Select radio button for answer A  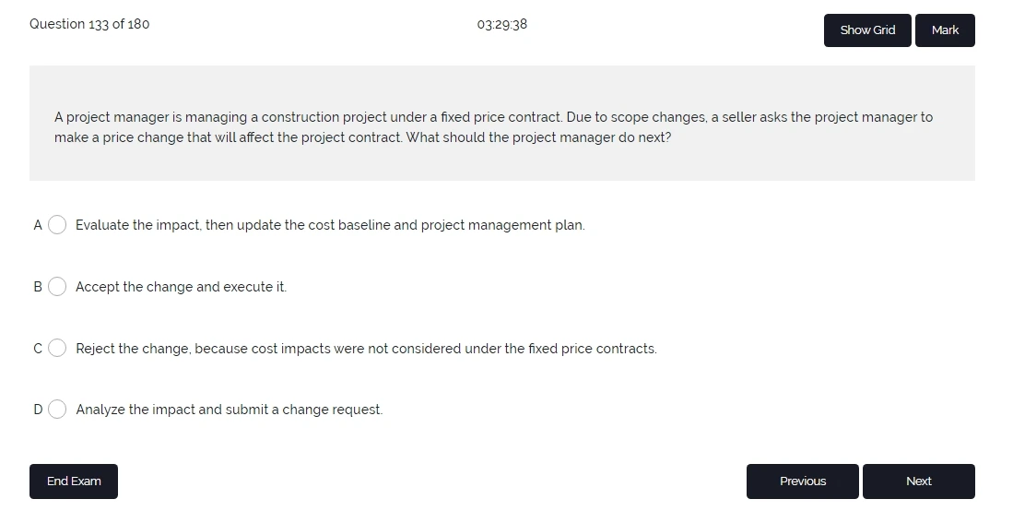[57, 225]
